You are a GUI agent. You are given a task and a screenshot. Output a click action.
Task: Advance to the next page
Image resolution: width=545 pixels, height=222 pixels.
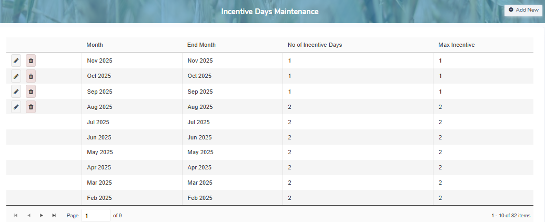(42, 216)
